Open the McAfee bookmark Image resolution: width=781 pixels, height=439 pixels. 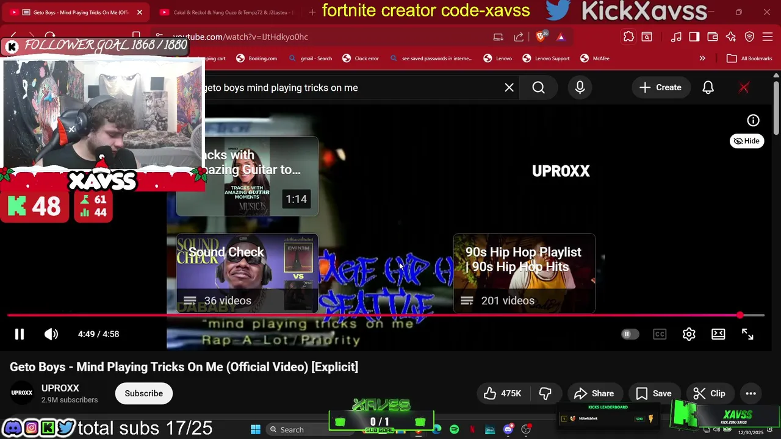[x=594, y=59]
